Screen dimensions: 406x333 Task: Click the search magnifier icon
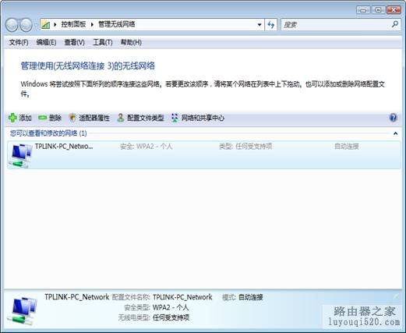[395, 24]
